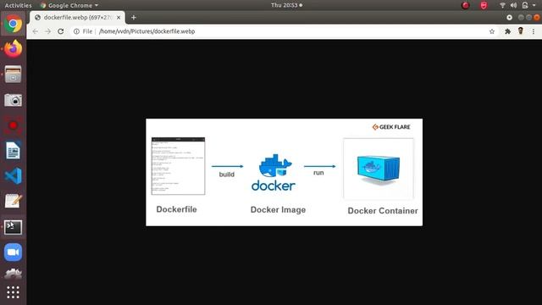Open Terminal from the dock

pos(14,227)
